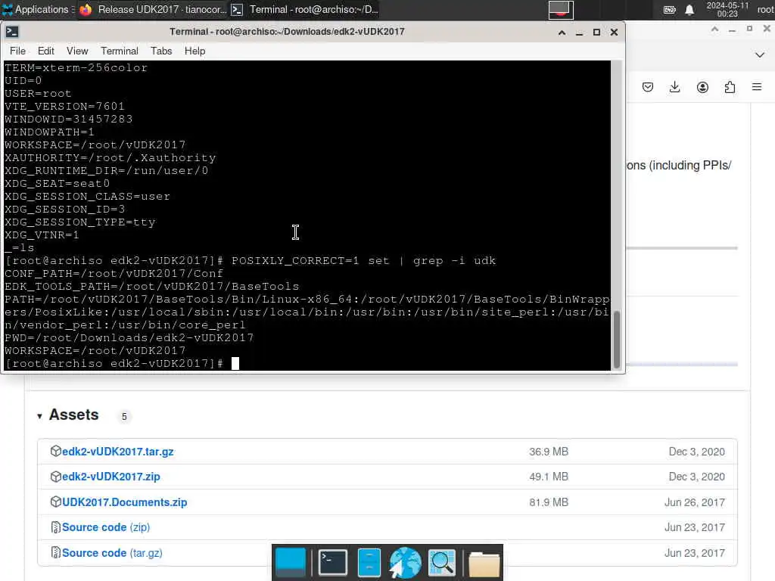This screenshot has height=581, width=775.
Task: Click the file-zip icon beside Source code (zip)
Action: point(55,527)
